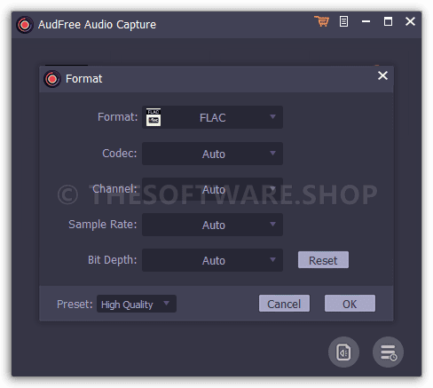Click the Reset button

point(323,260)
